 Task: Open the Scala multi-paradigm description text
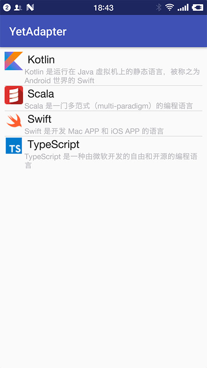coord(109,106)
